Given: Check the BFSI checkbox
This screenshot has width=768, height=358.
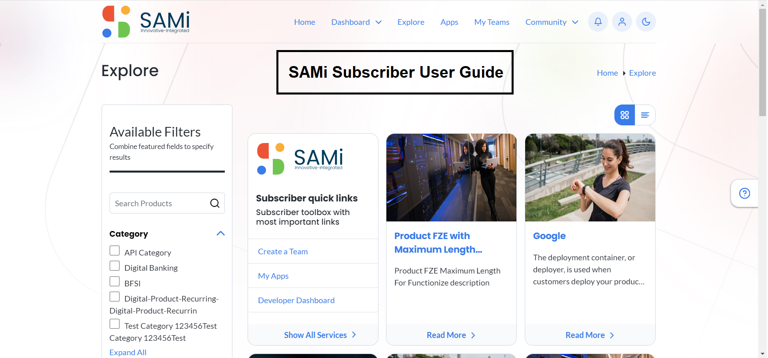Looking at the screenshot, I should click(x=114, y=282).
